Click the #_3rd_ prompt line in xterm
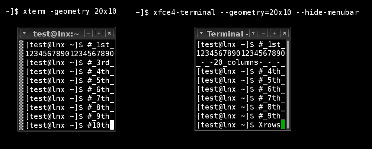372x149 pixels. click(x=70, y=63)
